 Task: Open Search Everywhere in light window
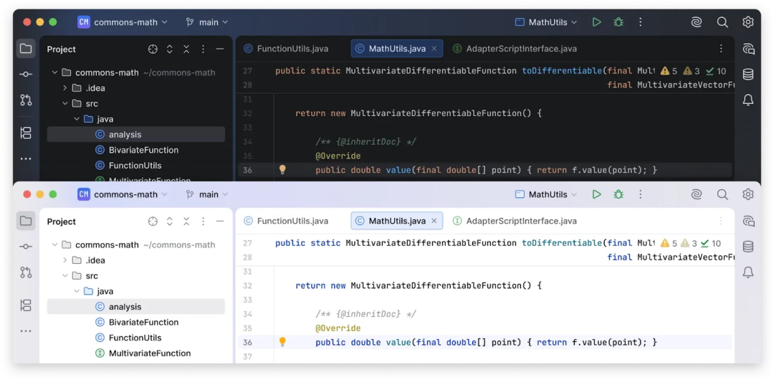coord(722,194)
